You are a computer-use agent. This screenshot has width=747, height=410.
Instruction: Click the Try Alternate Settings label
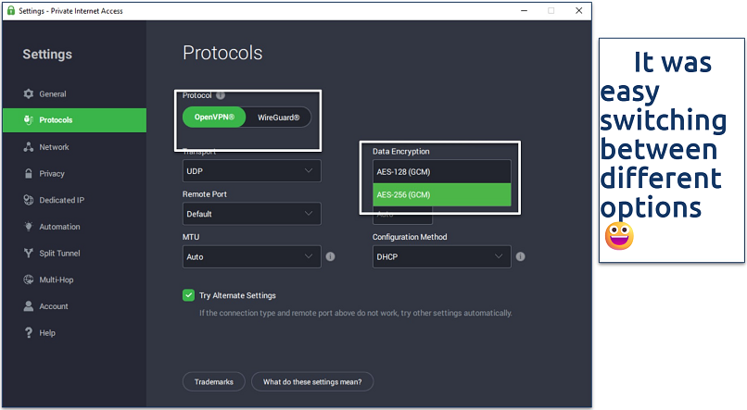coord(237,295)
